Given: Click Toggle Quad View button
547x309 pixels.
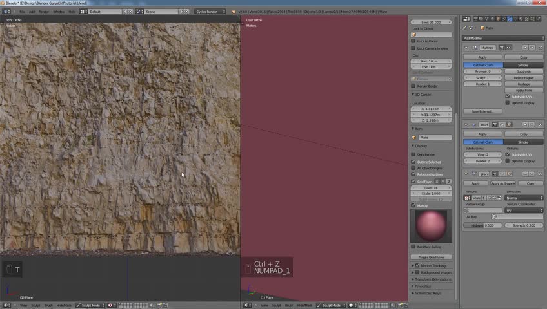Looking at the screenshot, I should click(432, 257).
